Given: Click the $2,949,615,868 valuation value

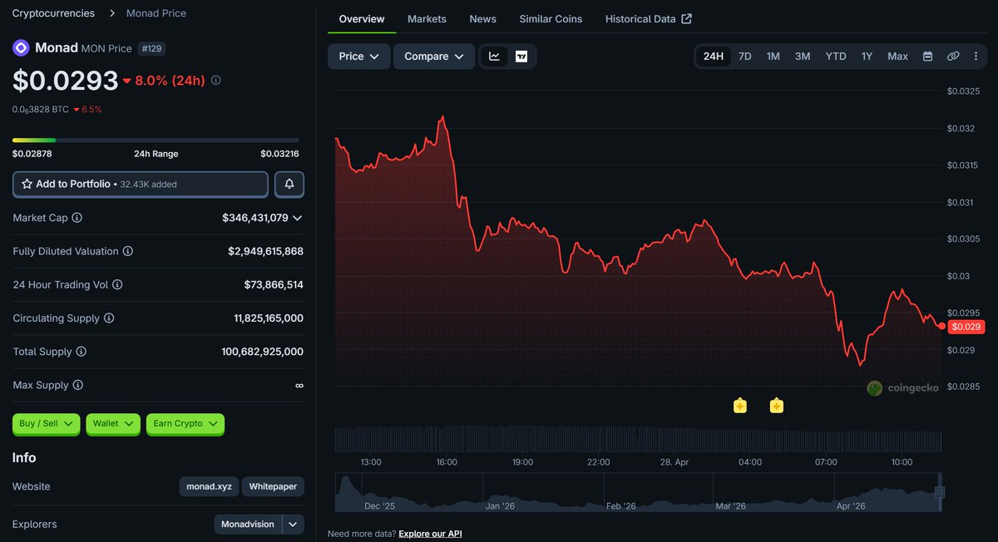Looking at the screenshot, I should pos(265,251).
